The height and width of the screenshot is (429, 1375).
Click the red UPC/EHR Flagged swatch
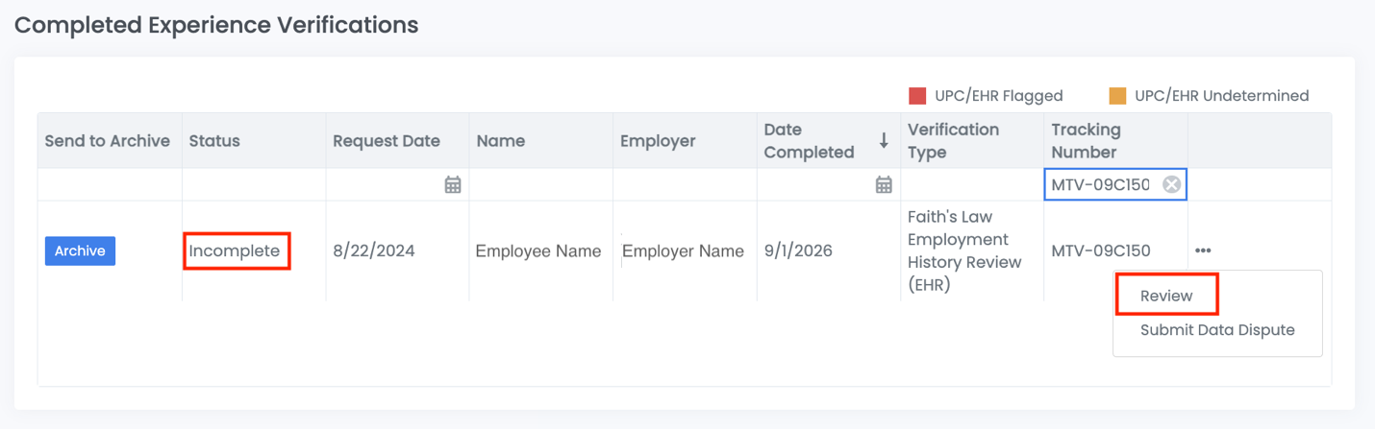[917, 96]
